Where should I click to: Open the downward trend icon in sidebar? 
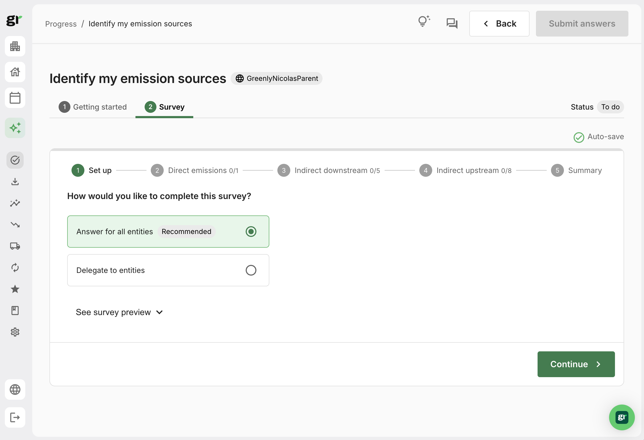(15, 225)
